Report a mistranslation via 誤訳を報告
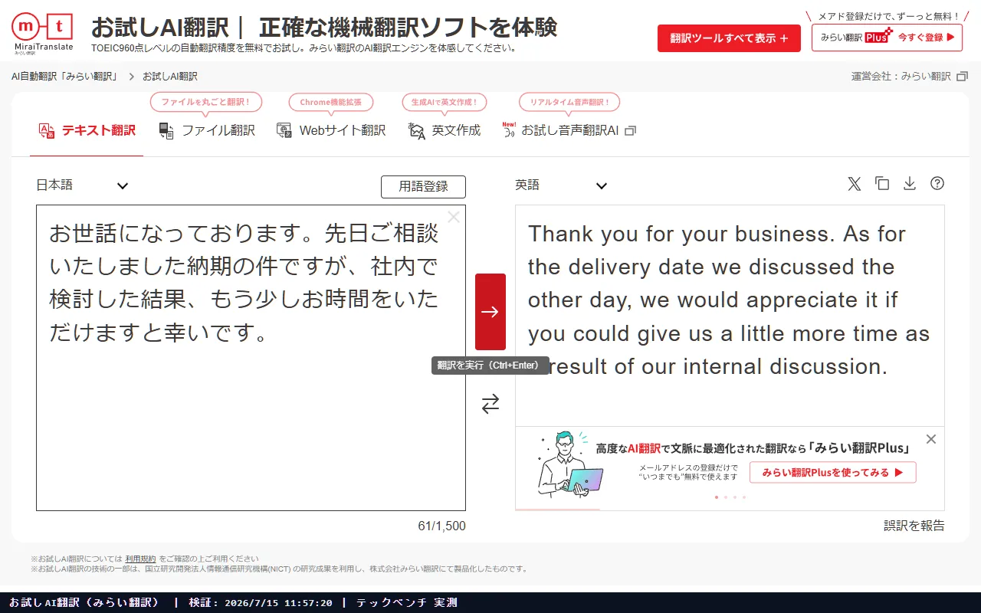The width and height of the screenshot is (981, 613). coord(914,526)
